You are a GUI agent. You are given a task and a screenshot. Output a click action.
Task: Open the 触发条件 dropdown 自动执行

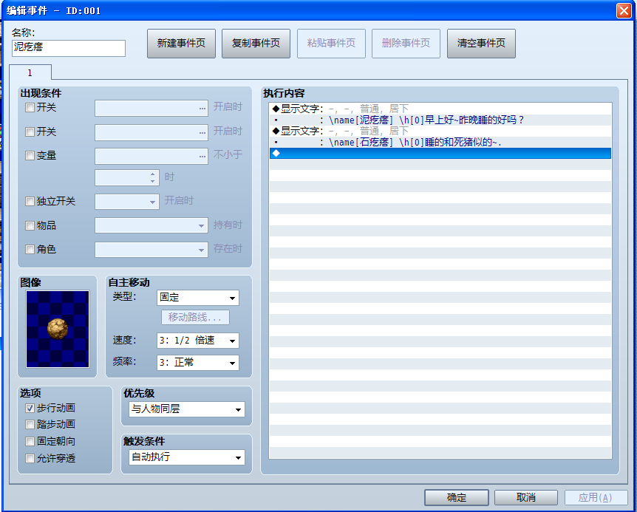point(187,457)
